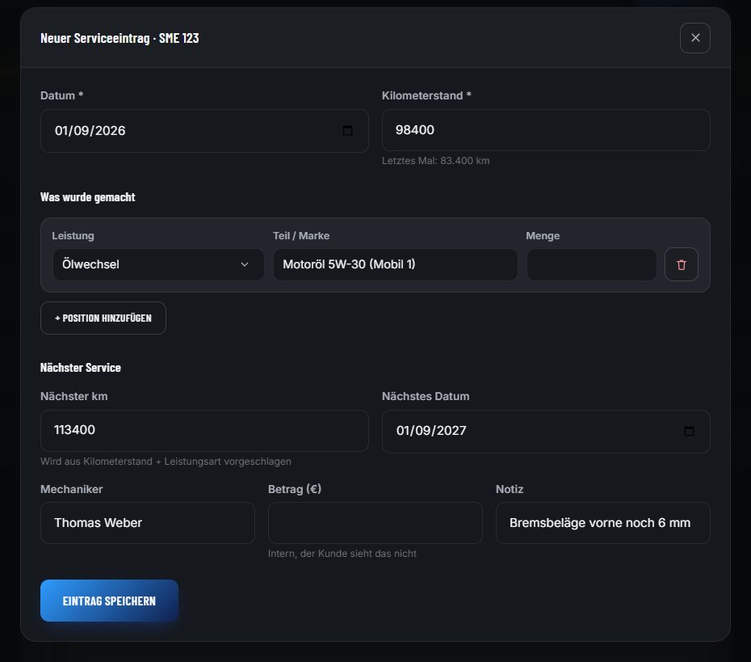The width and height of the screenshot is (751, 662).
Task: Open calendar picker in Datum field
Action: [x=347, y=130]
